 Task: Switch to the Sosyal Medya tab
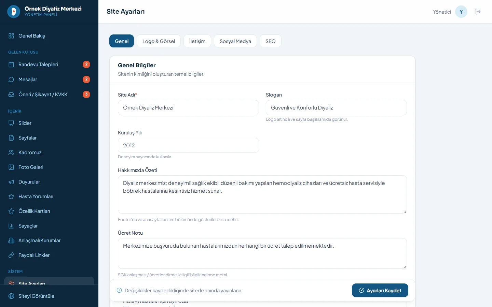[235, 41]
